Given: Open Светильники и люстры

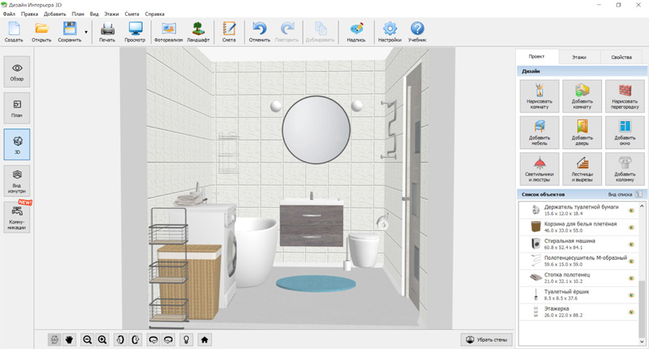Looking at the screenshot, I should coord(539,168).
